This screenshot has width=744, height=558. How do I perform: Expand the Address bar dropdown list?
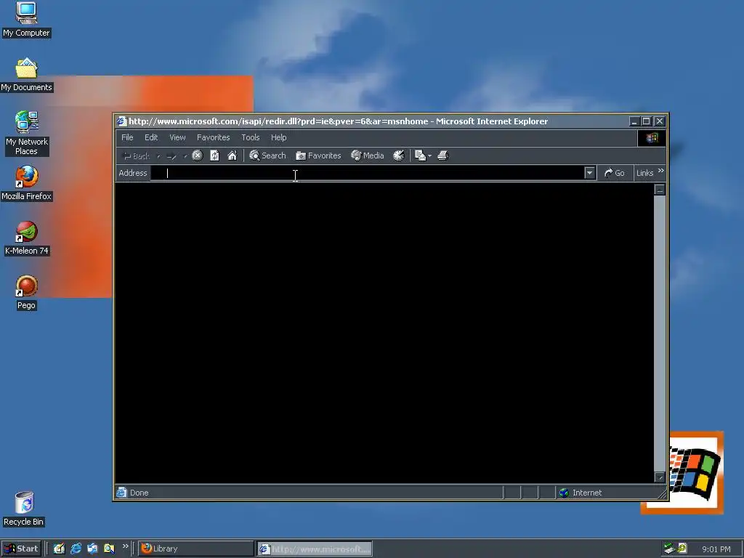point(590,173)
